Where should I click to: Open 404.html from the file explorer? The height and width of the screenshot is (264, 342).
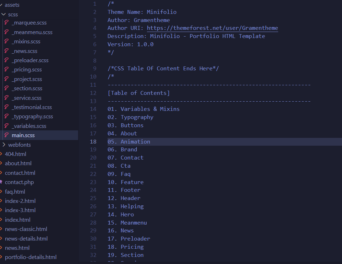pos(16,154)
